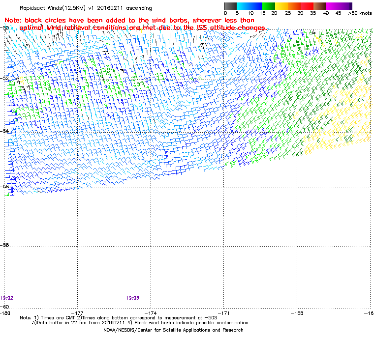Click the '-180' longitude axis label
The width and height of the screenshot is (374, 338).
[x=5, y=313]
